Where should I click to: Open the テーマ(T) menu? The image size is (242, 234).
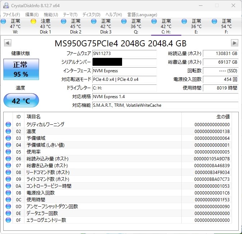(x=70, y=15)
